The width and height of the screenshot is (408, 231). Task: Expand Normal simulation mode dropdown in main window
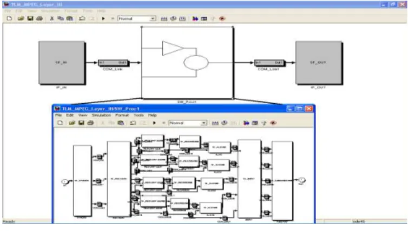(x=153, y=19)
